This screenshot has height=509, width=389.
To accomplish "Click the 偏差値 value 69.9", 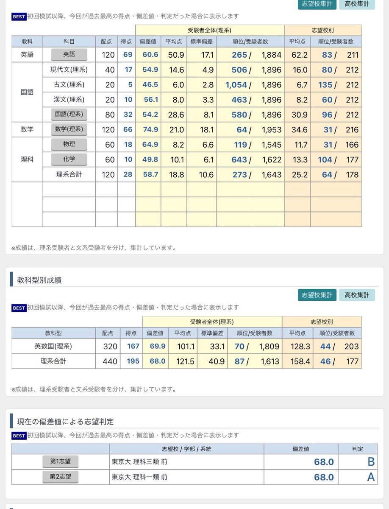I will 158,347.
